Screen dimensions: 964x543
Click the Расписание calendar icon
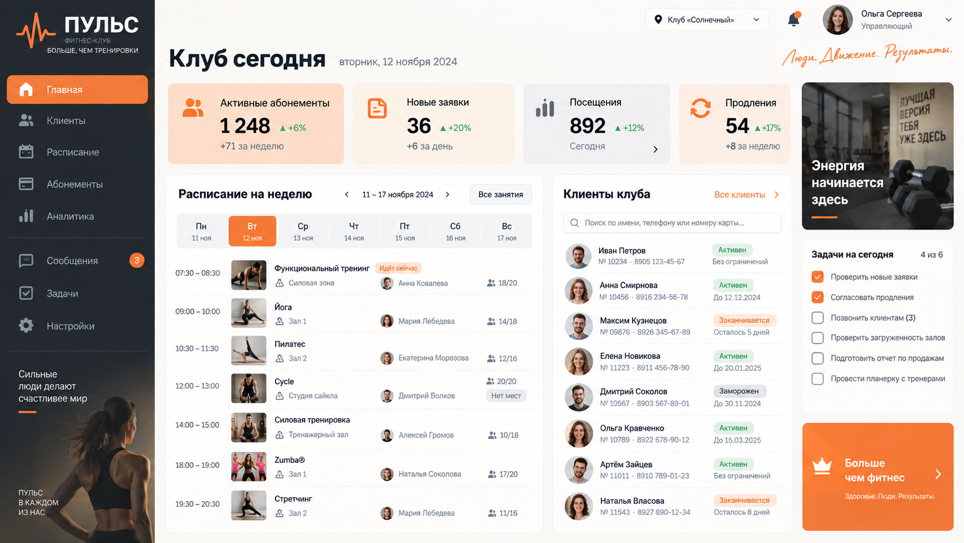coord(26,152)
